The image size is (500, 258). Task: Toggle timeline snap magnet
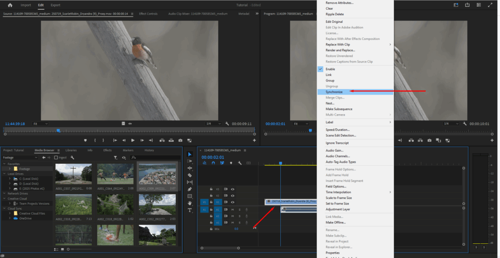click(x=213, y=163)
